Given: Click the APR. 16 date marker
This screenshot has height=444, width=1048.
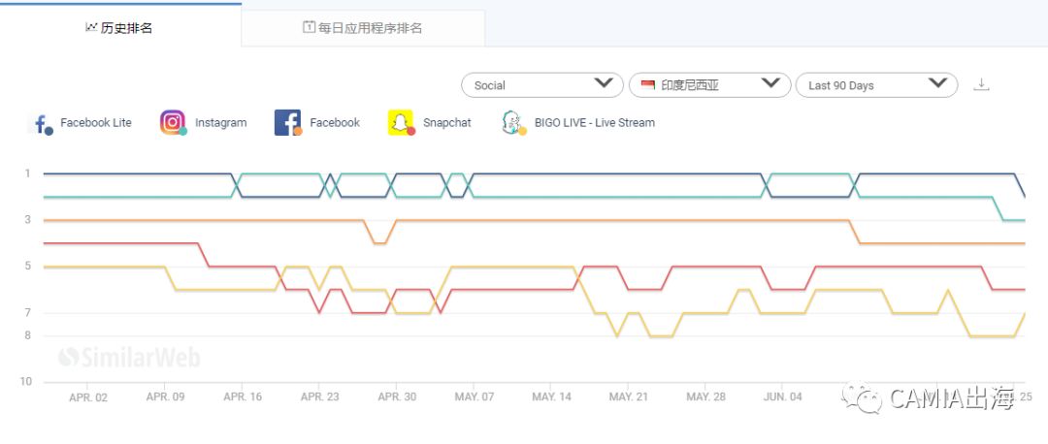Looking at the screenshot, I should click(x=243, y=396).
